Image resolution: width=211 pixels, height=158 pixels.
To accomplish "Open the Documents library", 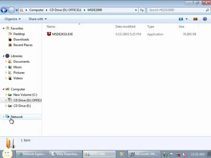I will 21,62.
